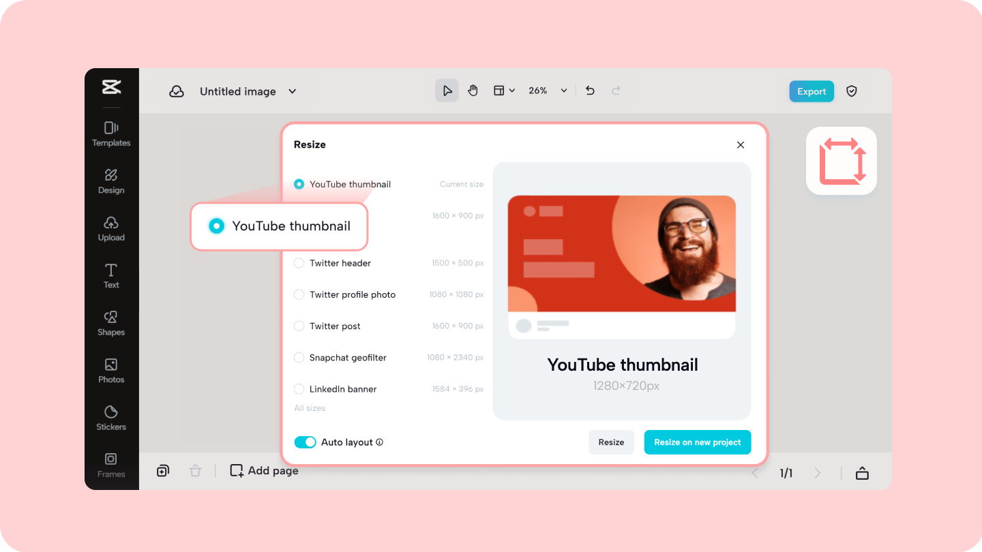Open the Stickers panel in the sidebar
This screenshot has width=982, height=552.
point(110,418)
